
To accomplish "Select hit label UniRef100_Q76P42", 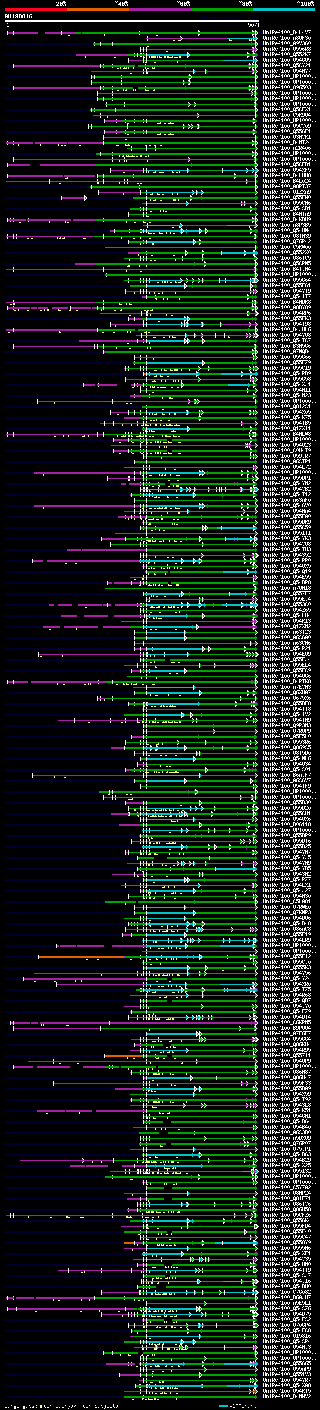I will [287, 242].
